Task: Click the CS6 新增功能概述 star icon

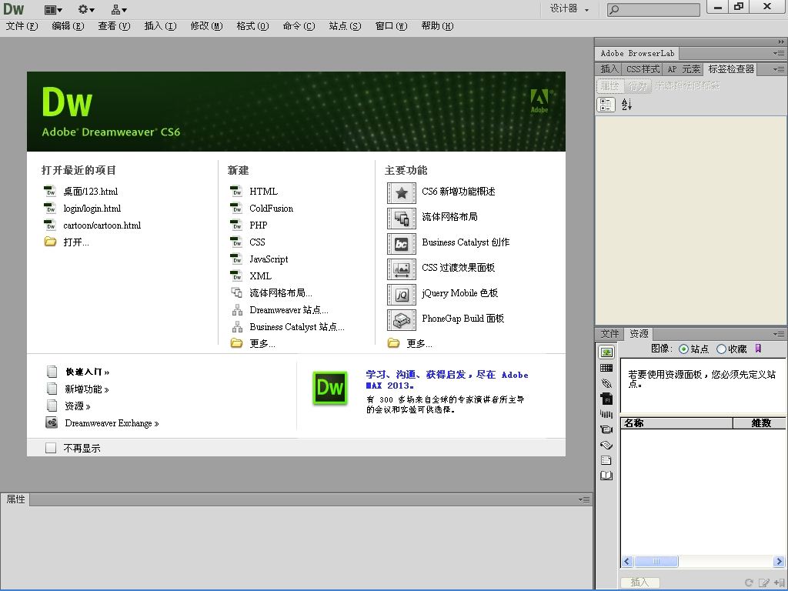Action: 402,193
